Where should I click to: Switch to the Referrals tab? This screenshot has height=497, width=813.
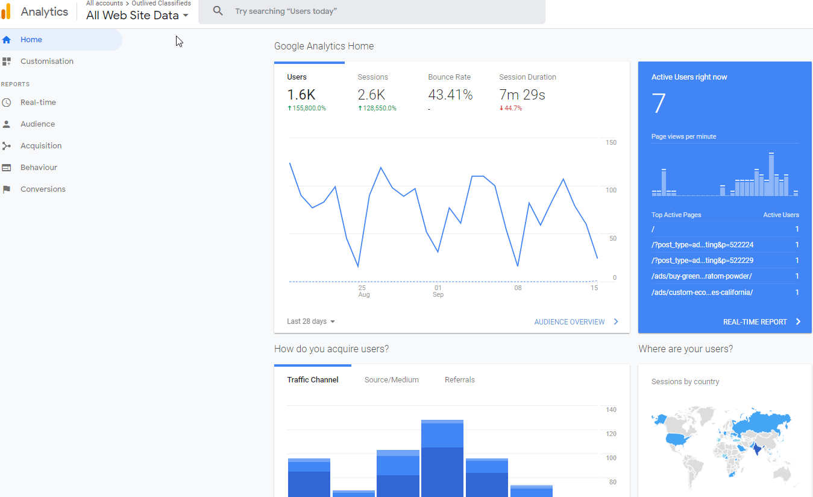pyautogui.click(x=460, y=380)
